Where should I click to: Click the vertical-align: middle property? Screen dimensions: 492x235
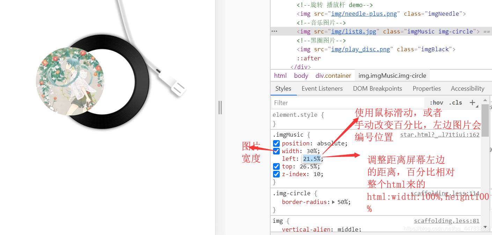point(322,229)
